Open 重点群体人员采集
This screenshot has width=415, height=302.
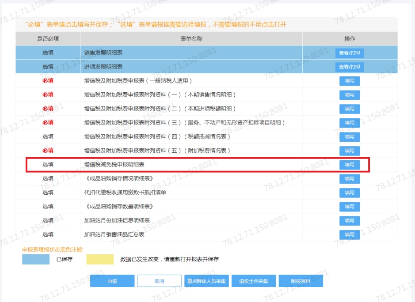206,281
